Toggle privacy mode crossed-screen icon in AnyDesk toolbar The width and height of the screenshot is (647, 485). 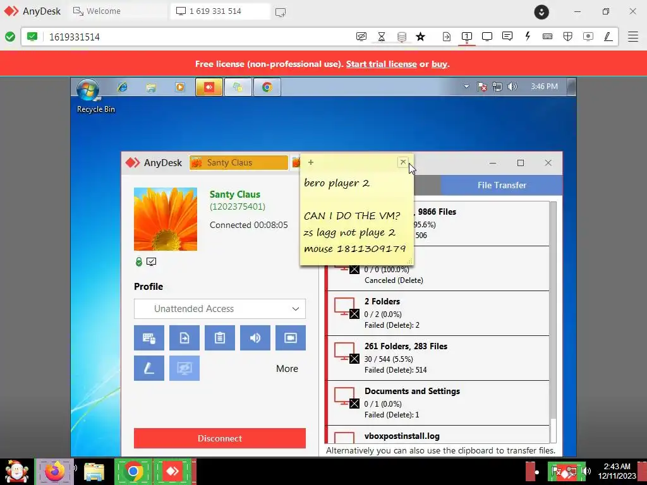(x=361, y=37)
